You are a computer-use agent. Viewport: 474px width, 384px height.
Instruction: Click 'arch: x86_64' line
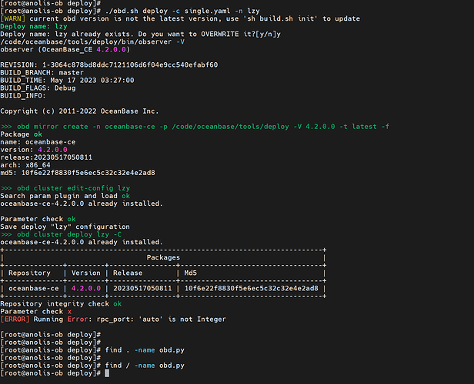pos(25,165)
